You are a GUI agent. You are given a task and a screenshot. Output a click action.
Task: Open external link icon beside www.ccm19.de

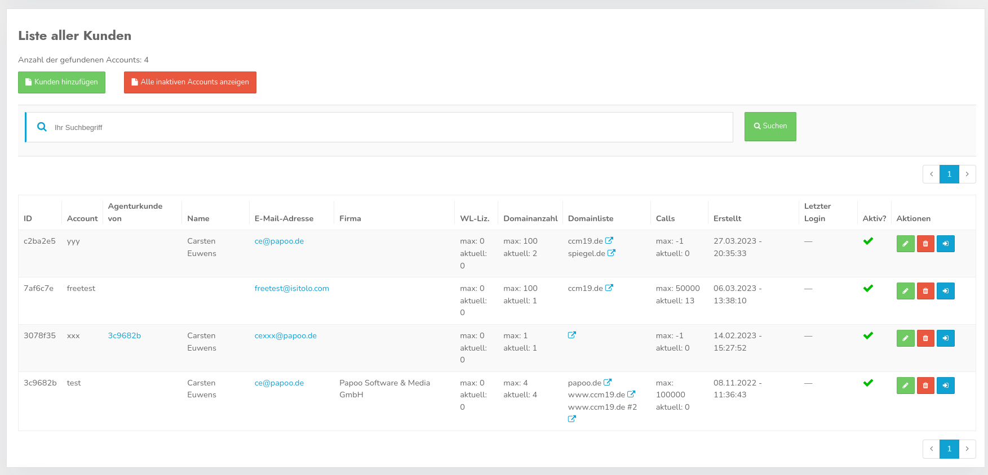[631, 395]
